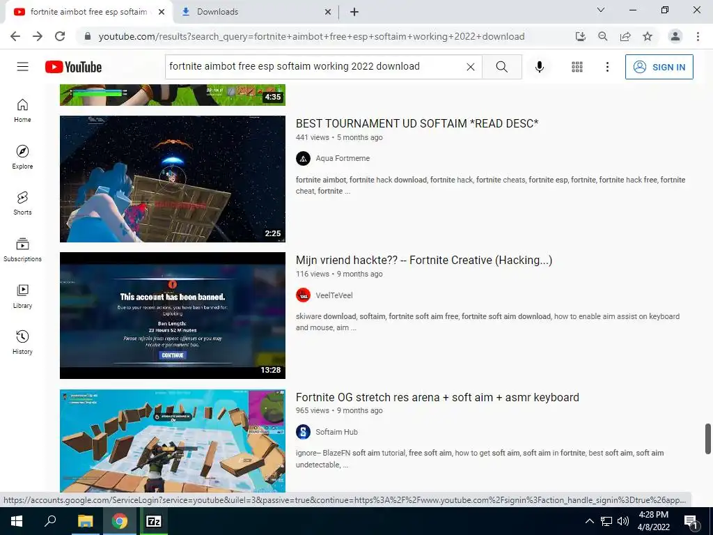Open File Explorer from taskbar

pos(85,521)
